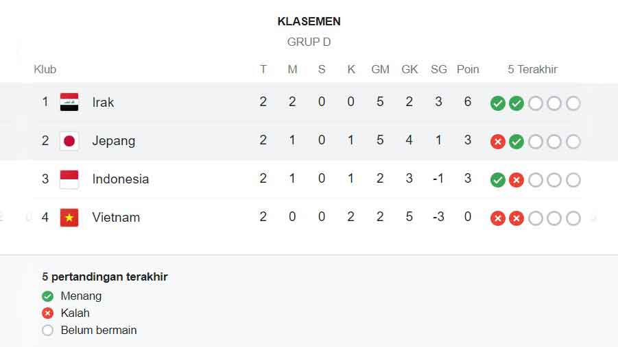Select the Vietnam team name

pos(116,218)
